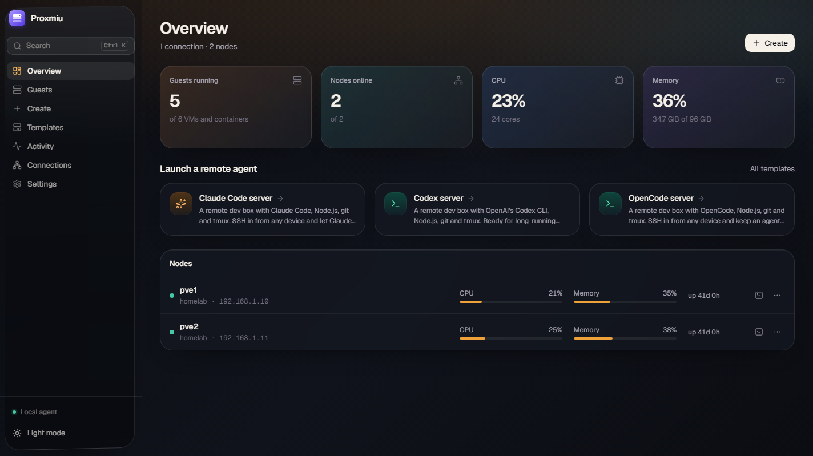Click the 192.168.1.10 address text

click(244, 301)
